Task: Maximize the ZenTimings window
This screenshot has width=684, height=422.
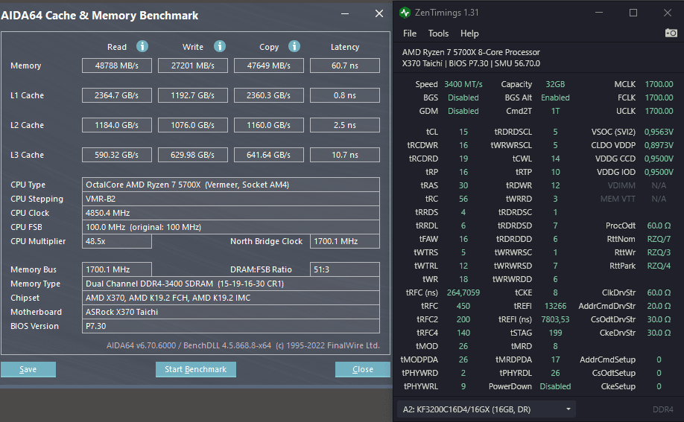Action: [633, 13]
